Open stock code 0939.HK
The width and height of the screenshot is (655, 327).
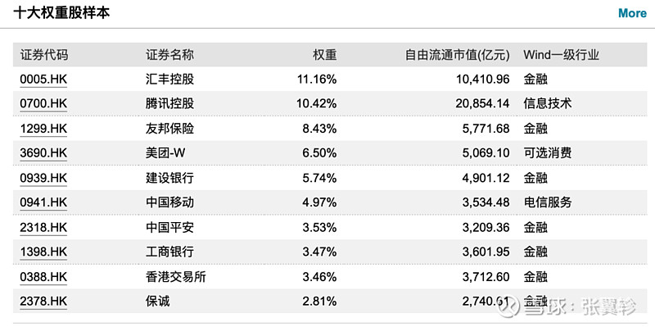43,178
